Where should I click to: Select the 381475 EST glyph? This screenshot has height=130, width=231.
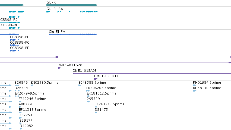click(x=96, y=112)
